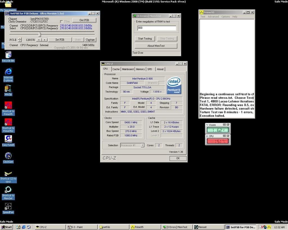
Task: Click the Set FSB button
Action: tap(60, 40)
